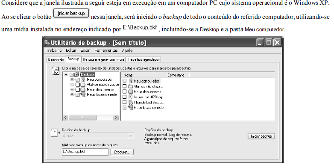Expand the Meu computador tree node

pyautogui.click(x=72, y=80)
